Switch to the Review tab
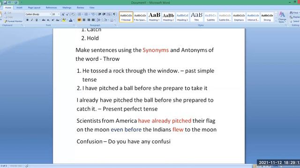This screenshot has height=168, width=300. coord(80,7)
